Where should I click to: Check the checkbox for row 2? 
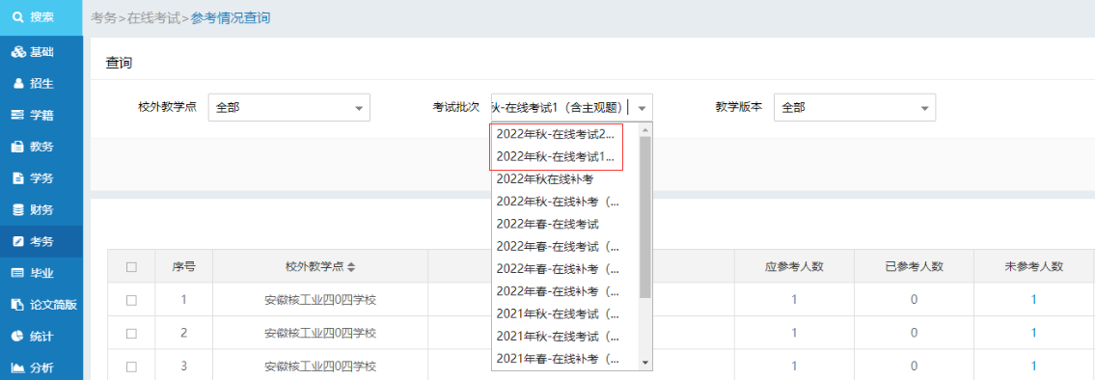(x=131, y=333)
